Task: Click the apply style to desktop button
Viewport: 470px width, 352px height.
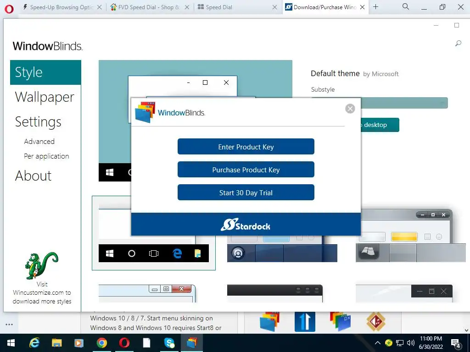Action: [x=380, y=125]
